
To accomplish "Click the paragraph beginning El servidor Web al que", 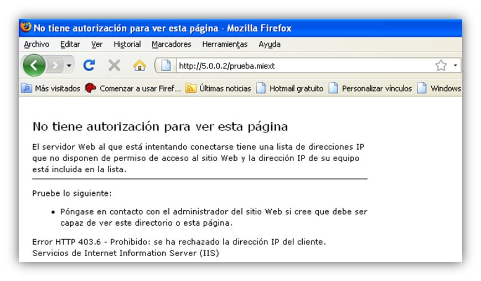I will coord(198,158).
